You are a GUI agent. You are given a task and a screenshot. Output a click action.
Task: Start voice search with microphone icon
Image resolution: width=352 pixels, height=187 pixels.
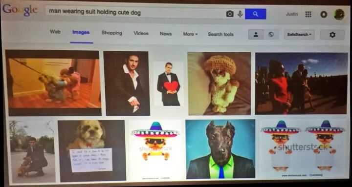240,14
